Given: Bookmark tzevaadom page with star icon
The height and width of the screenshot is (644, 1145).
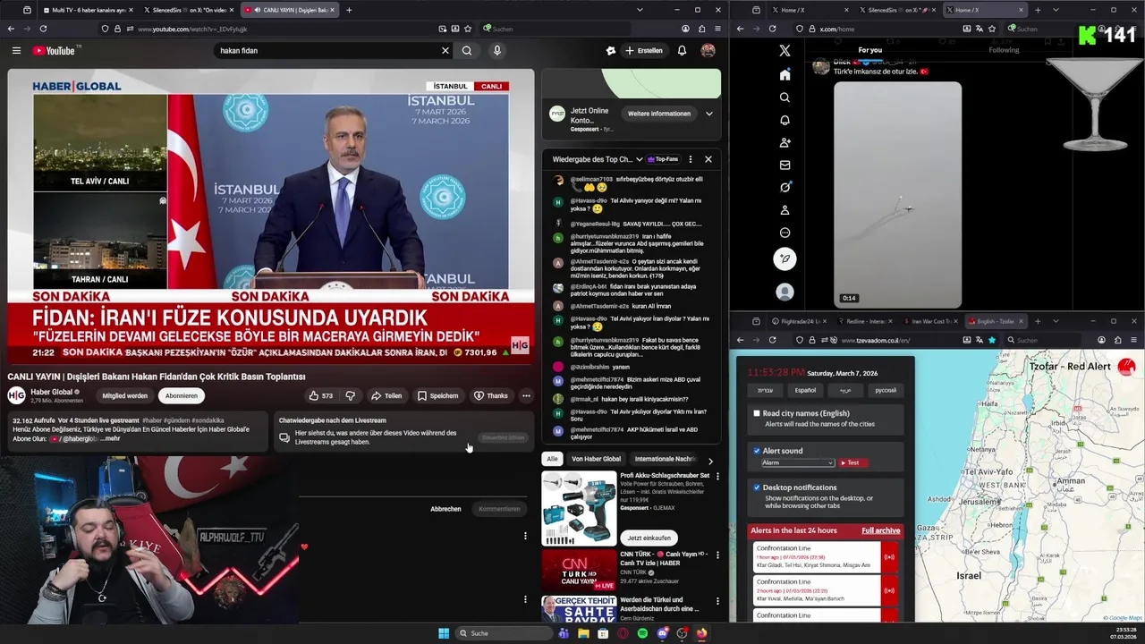Looking at the screenshot, I should pos(991,340).
